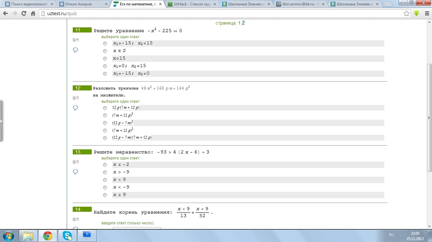
Task: Select answer 12p(7m+12p) in question 12
Action: 105,108
